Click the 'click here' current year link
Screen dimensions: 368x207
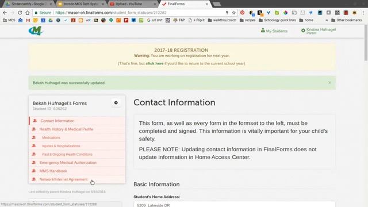pyautogui.click(x=155, y=63)
